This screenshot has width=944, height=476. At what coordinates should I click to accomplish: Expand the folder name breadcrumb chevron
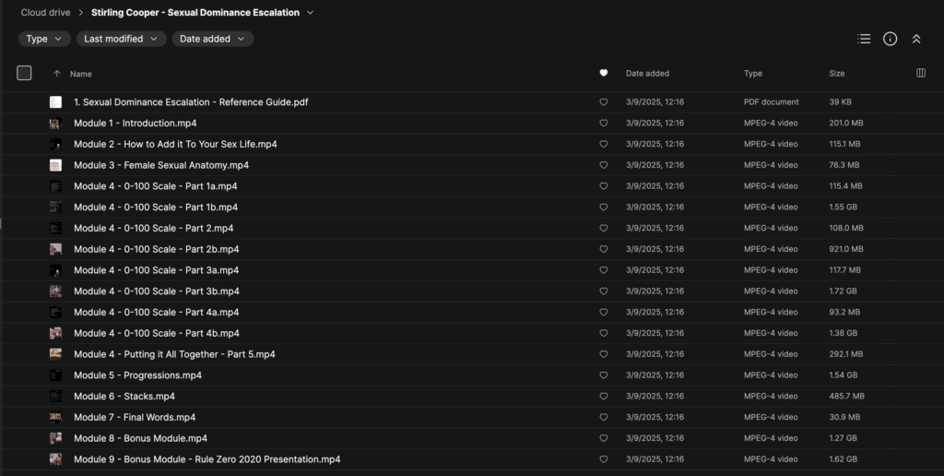point(310,13)
